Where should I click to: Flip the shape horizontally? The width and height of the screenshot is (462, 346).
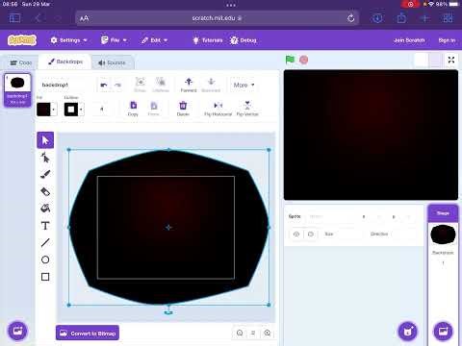pyautogui.click(x=218, y=109)
